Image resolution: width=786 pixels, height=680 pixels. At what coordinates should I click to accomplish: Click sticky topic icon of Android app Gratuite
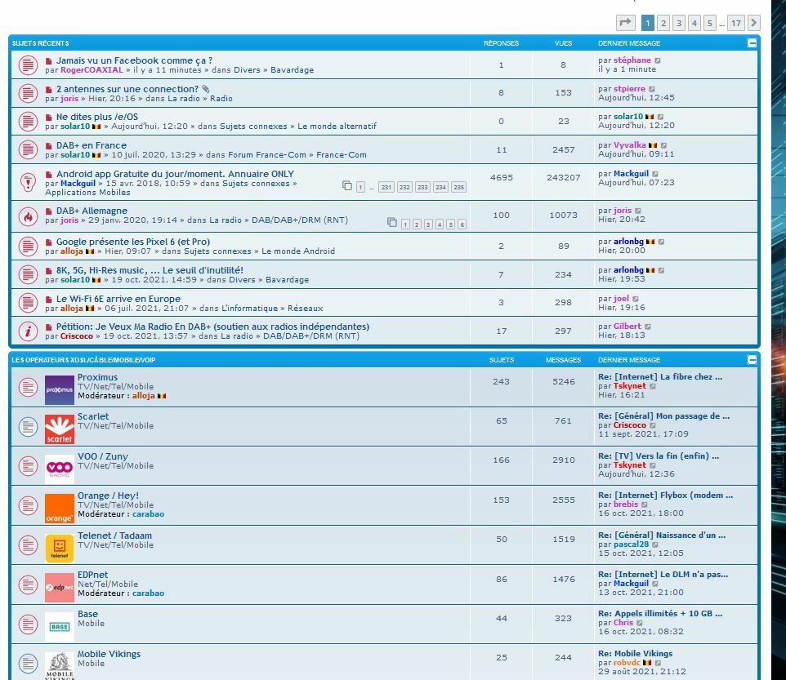point(28,182)
